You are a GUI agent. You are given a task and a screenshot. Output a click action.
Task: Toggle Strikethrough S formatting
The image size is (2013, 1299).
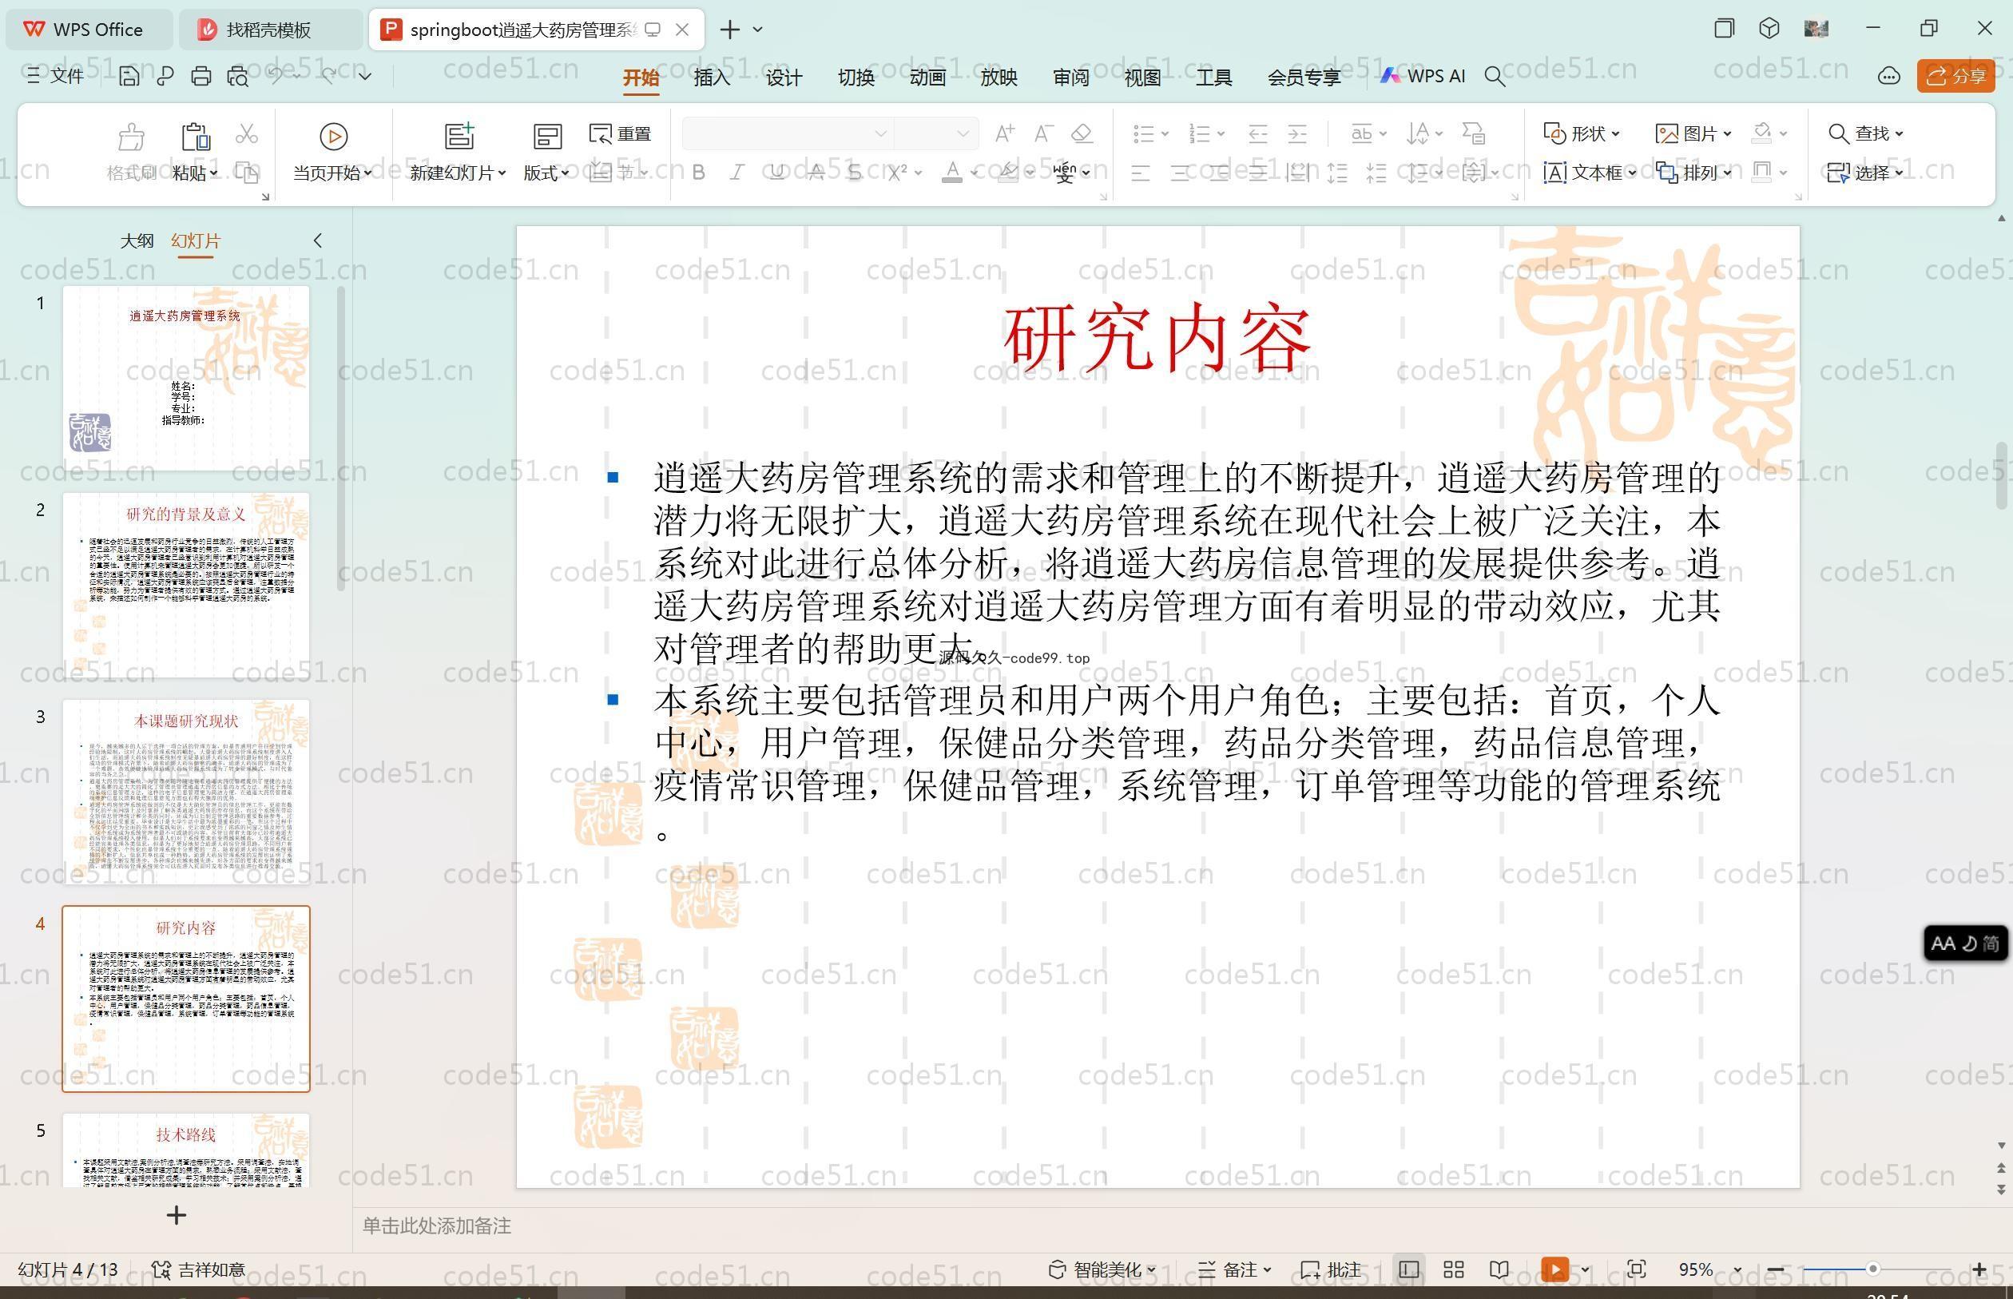(855, 173)
